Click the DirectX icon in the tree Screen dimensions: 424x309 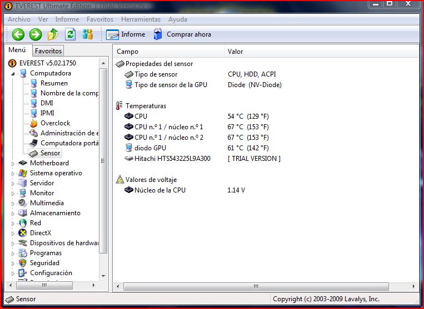22,233
